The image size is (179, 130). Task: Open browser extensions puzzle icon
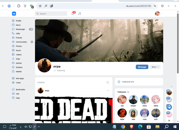[x=19, y=6]
